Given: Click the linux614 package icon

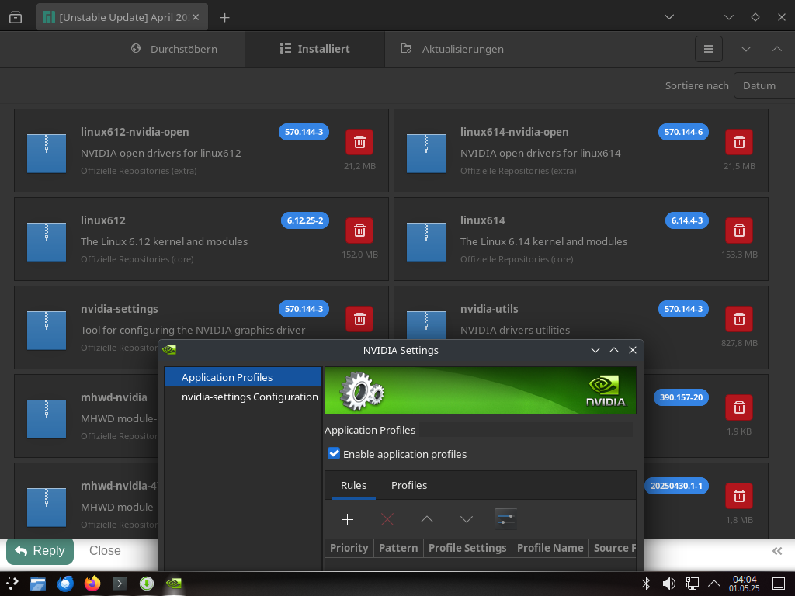Looking at the screenshot, I should pos(426,242).
